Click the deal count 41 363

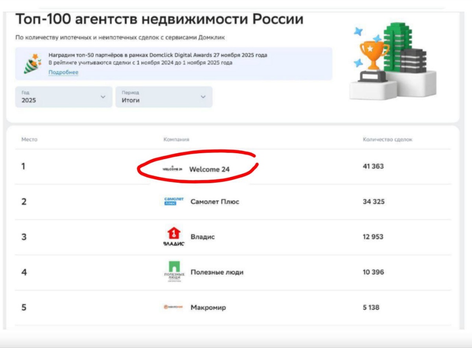[x=373, y=166]
